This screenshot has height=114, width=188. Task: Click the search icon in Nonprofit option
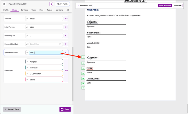tap(27, 62)
